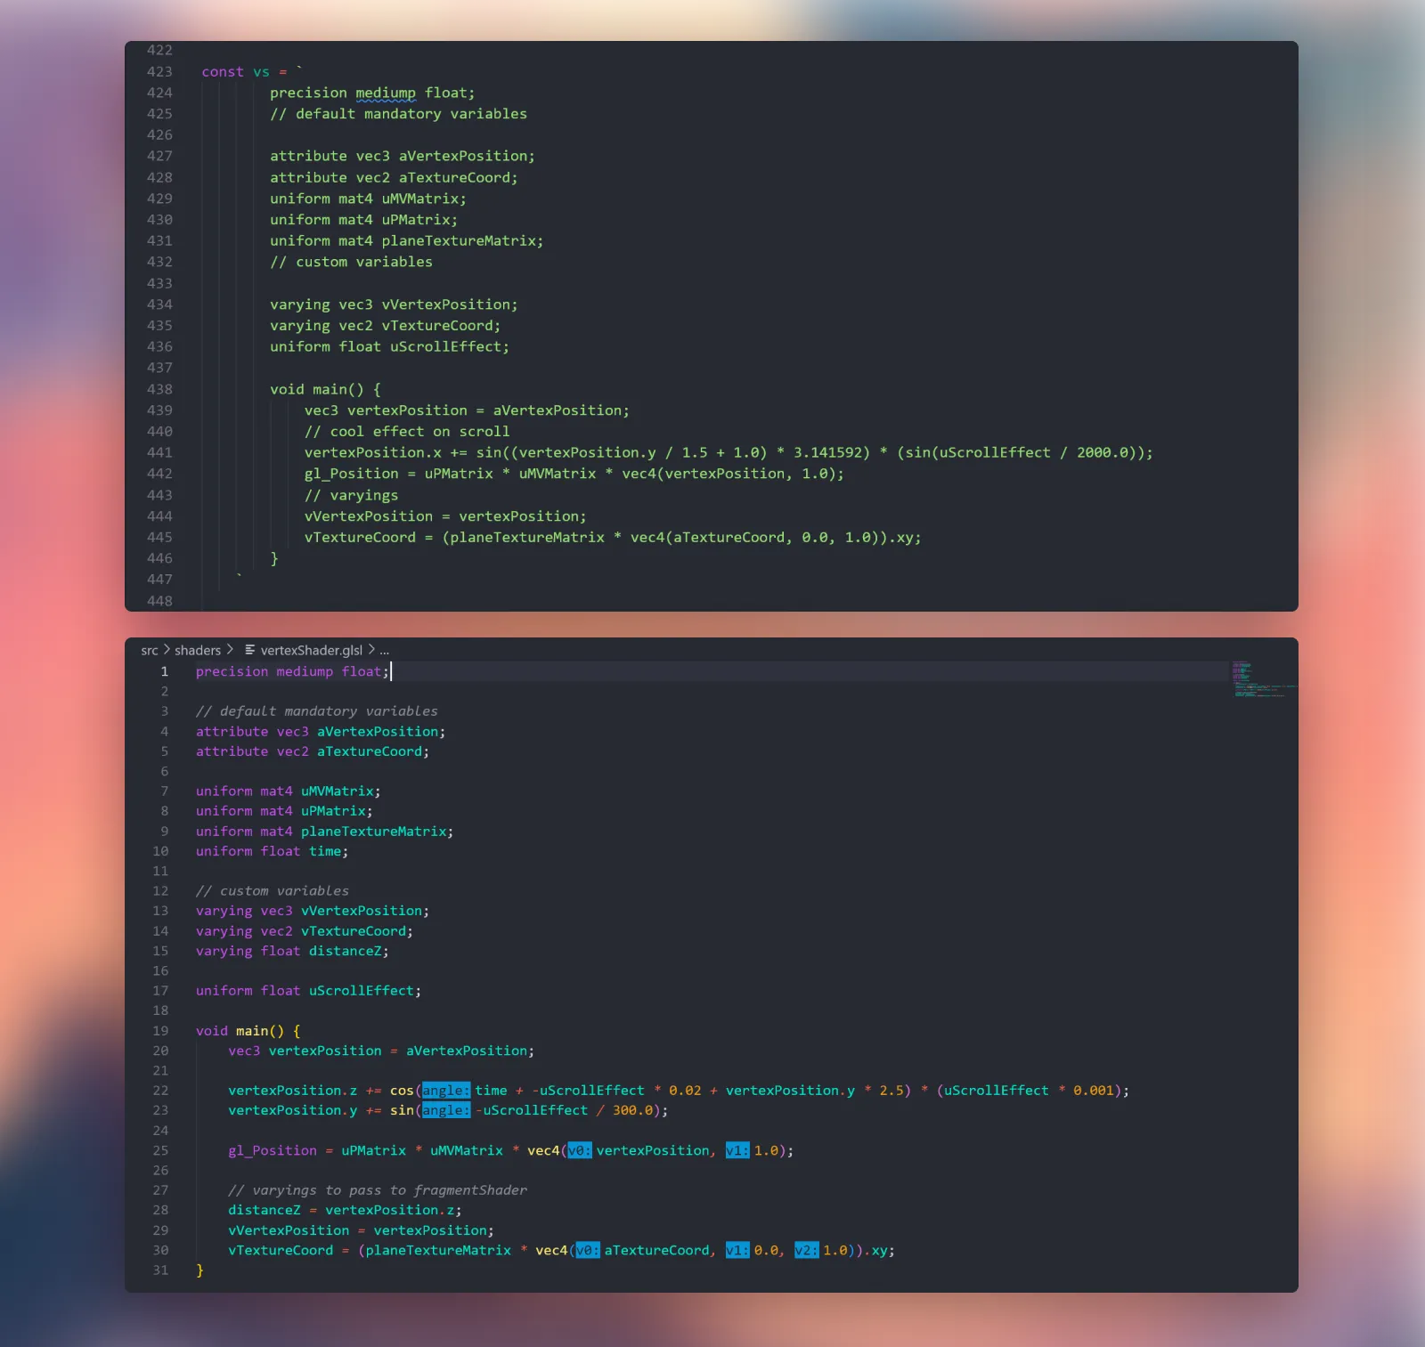Click the 'v2:' parameter hint on line 30

coord(805,1250)
